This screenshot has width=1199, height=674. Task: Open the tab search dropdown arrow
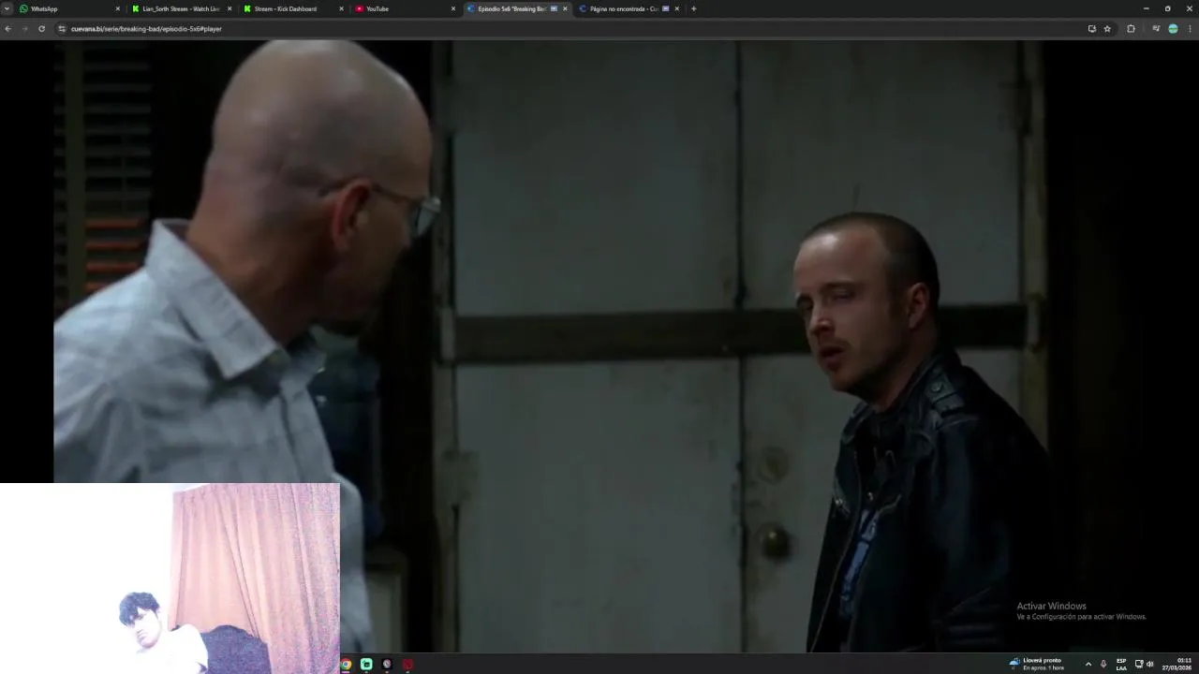7,8
